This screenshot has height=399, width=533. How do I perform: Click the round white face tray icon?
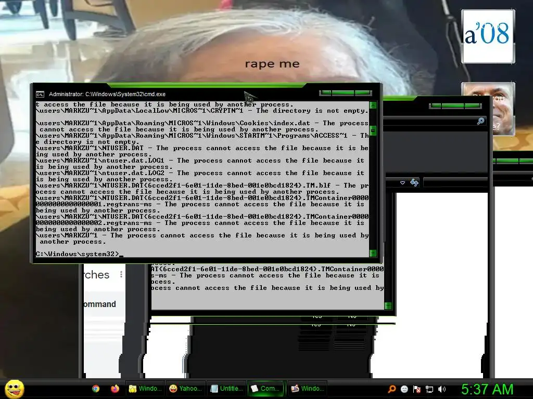click(404, 389)
